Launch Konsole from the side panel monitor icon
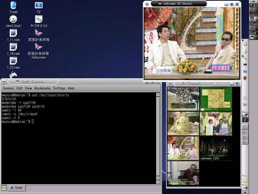The image size is (258, 194). click(x=245, y=65)
